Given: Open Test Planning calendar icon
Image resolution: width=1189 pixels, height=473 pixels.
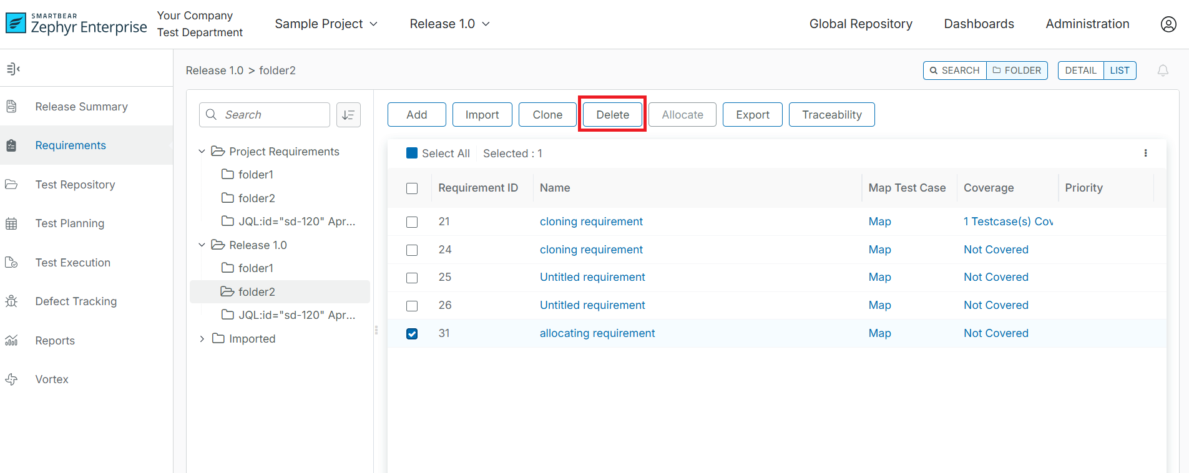Looking at the screenshot, I should [11, 223].
